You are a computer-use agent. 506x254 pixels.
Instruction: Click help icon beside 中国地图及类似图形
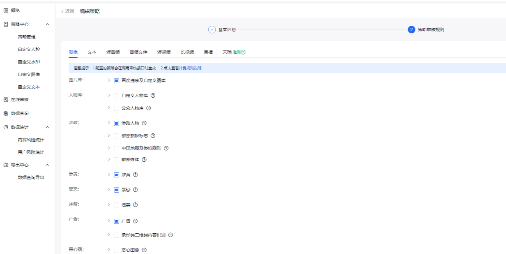click(x=166, y=148)
